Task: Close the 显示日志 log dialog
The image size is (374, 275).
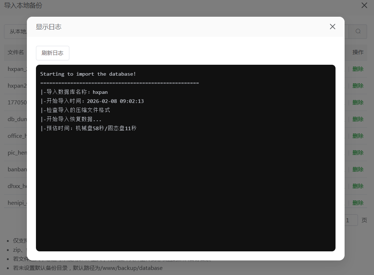Action: pyautogui.click(x=332, y=26)
